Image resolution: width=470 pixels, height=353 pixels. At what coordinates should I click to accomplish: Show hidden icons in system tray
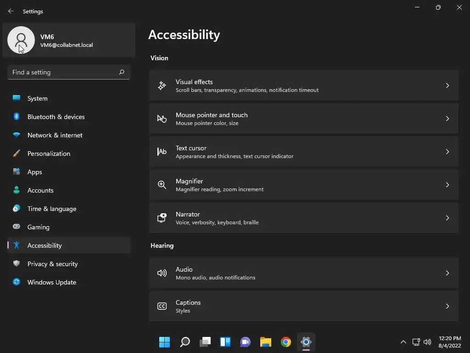coord(403,342)
